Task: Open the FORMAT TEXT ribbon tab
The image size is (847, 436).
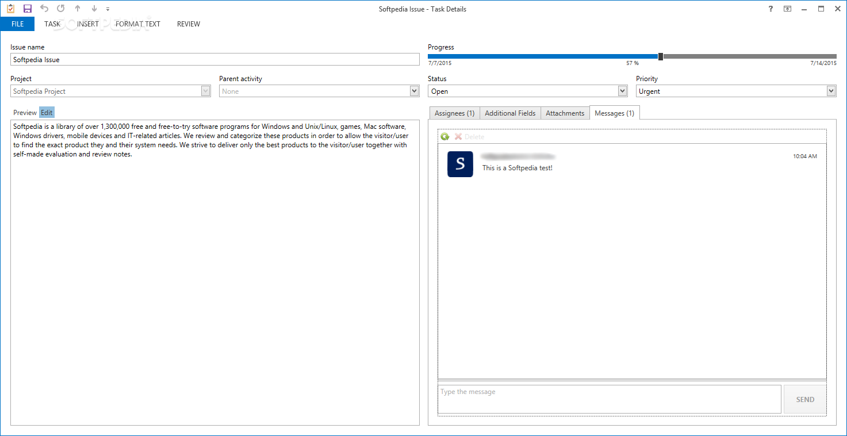Action: [138, 24]
